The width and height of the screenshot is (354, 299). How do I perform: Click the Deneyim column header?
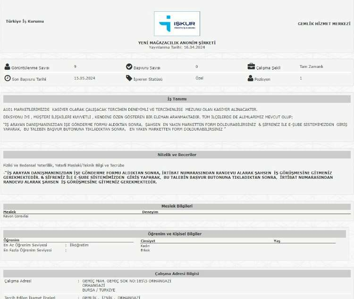pos(150,212)
